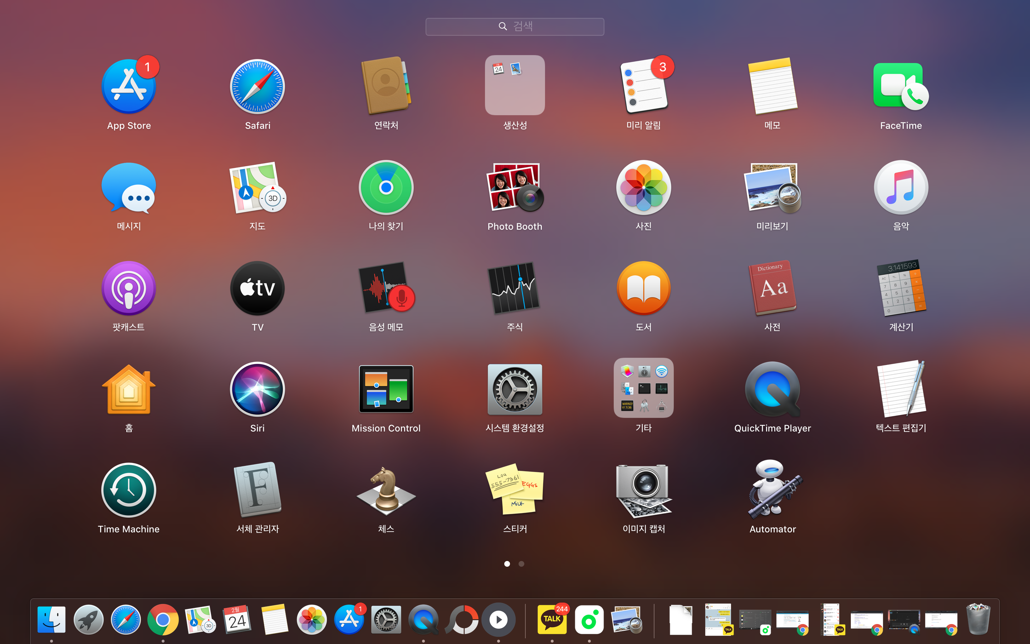Expand the 기타 utilities folder
Screen dimensions: 1030x644
click(x=643, y=387)
